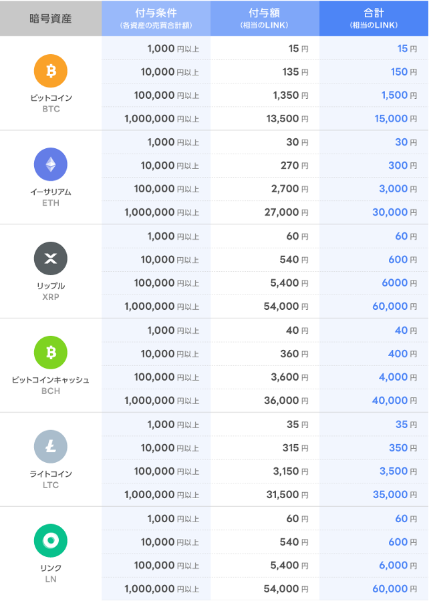Click the Ethereum total of 30,000 円
The image size is (429, 601).
pos(395,212)
